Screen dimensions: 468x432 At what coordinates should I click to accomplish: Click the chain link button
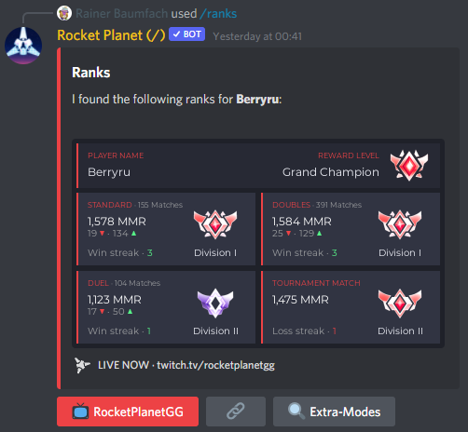pyautogui.click(x=236, y=412)
